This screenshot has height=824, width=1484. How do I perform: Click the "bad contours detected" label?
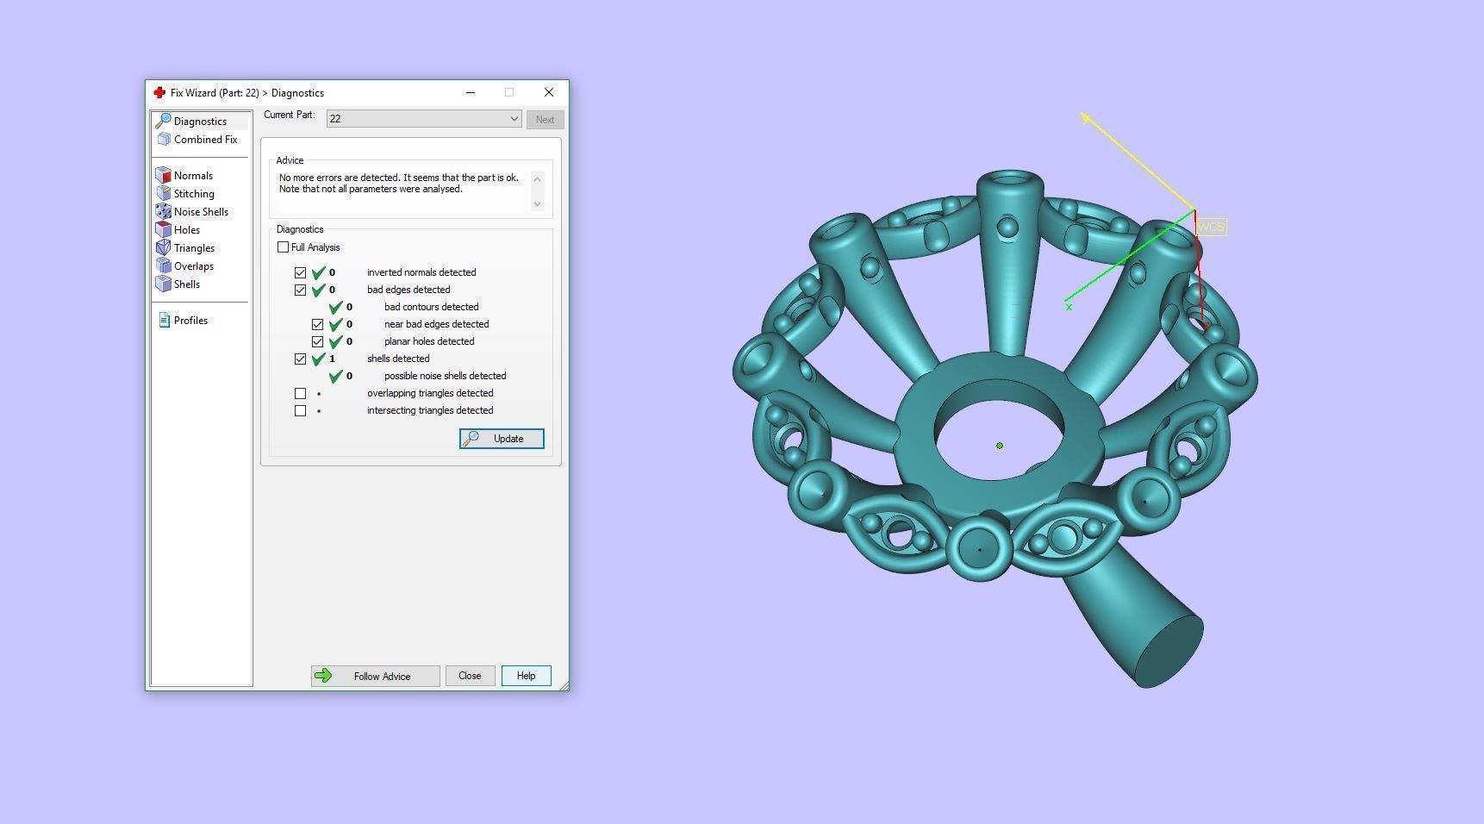tap(431, 307)
